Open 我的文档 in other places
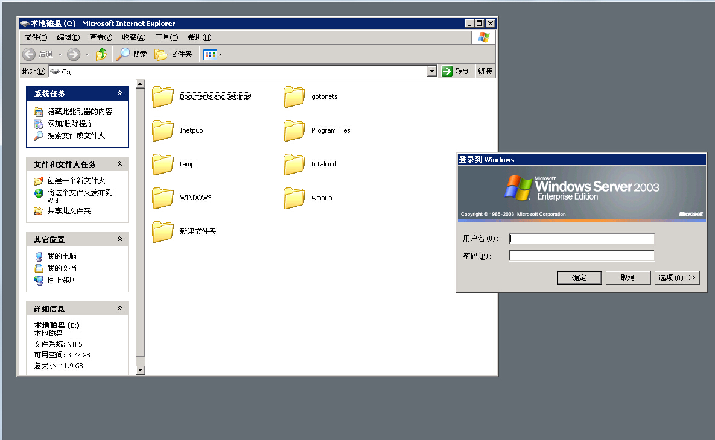The width and height of the screenshot is (715, 440). pyautogui.click(x=62, y=268)
